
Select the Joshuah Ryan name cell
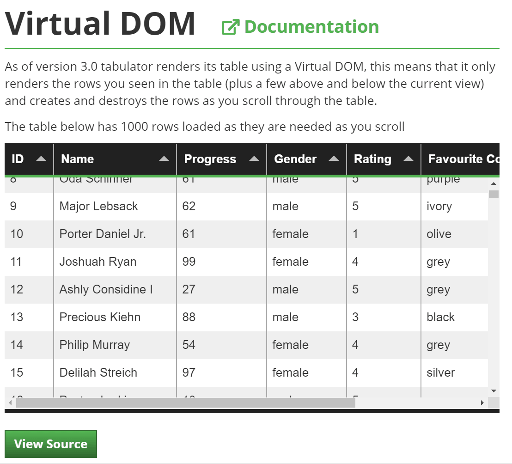pyautogui.click(x=115, y=262)
